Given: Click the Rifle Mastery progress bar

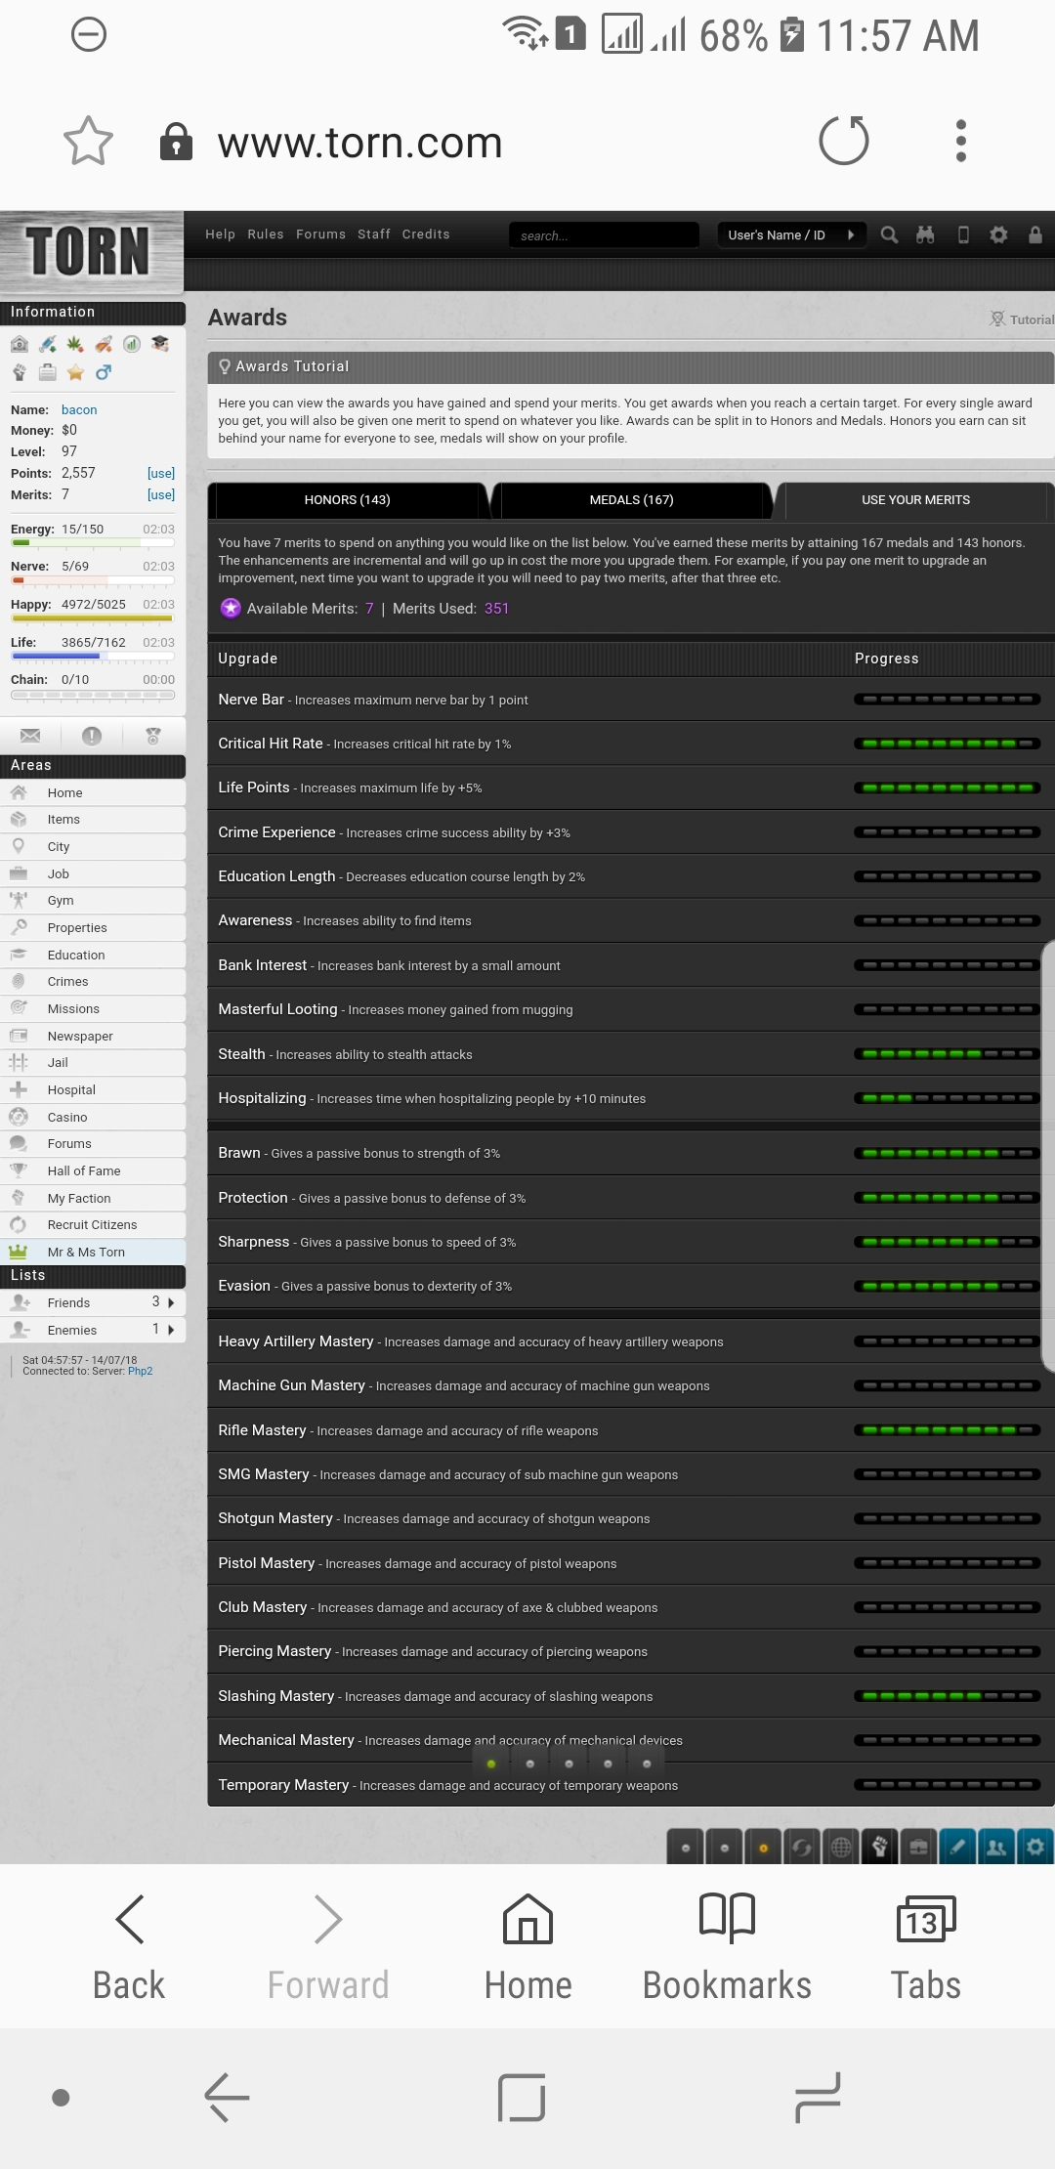Looking at the screenshot, I should pos(947,1430).
